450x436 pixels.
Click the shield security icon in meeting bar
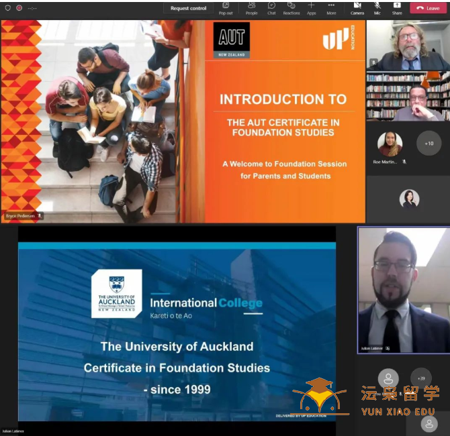pos(8,8)
